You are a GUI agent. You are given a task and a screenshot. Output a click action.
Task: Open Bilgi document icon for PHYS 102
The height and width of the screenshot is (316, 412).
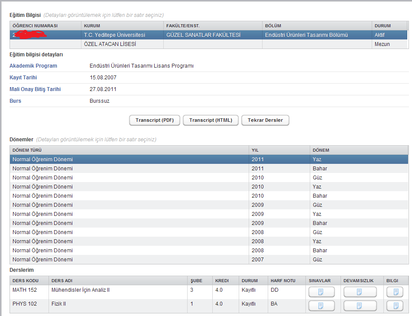(x=395, y=306)
